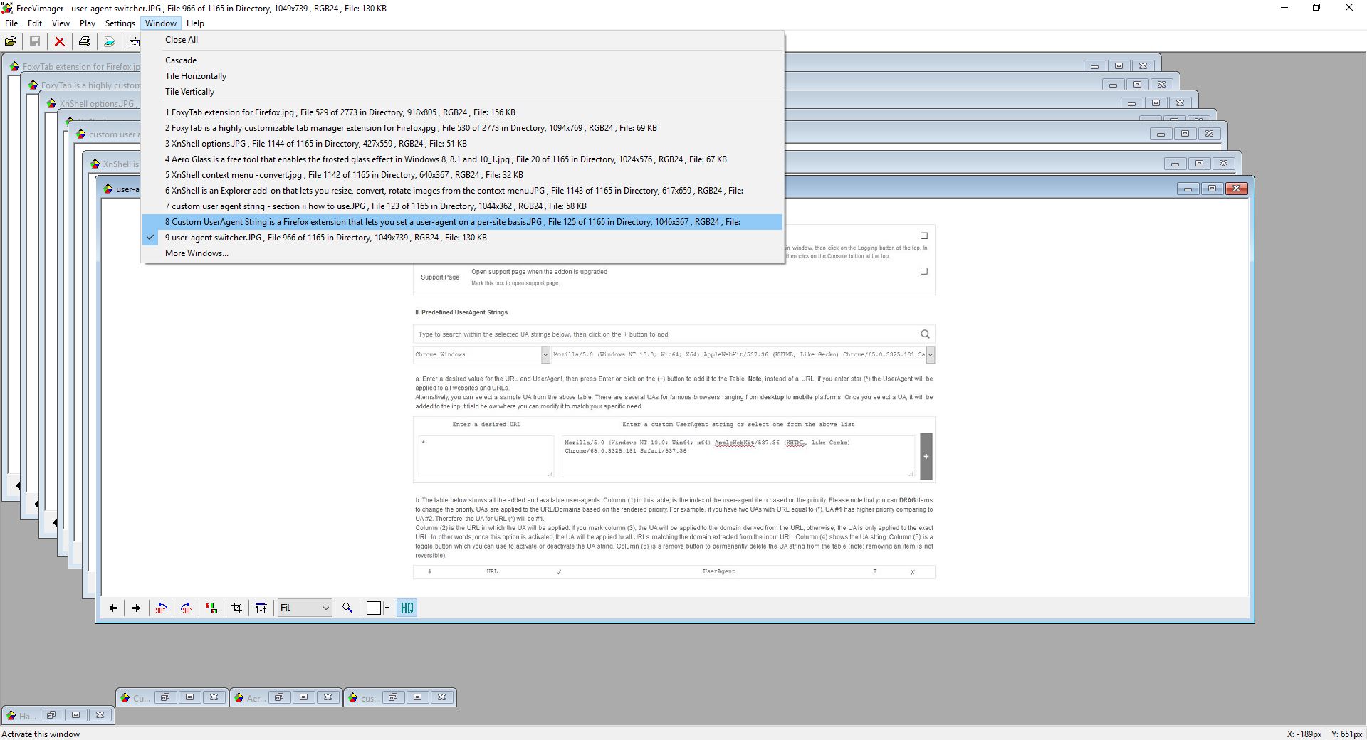Viewport: 1367px width, 740px height.
Task: Maximize the minimized 'Aer...' child window
Action: (303, 697)
